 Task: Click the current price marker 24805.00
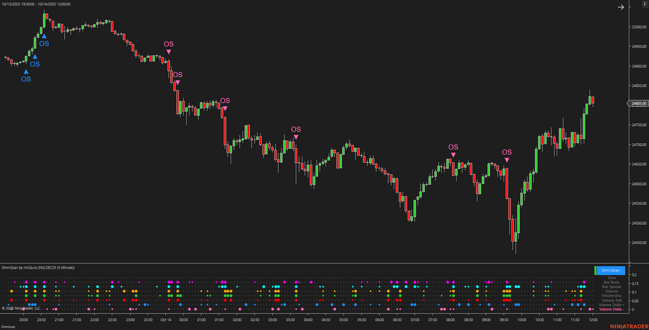click(x=639, y=103)
